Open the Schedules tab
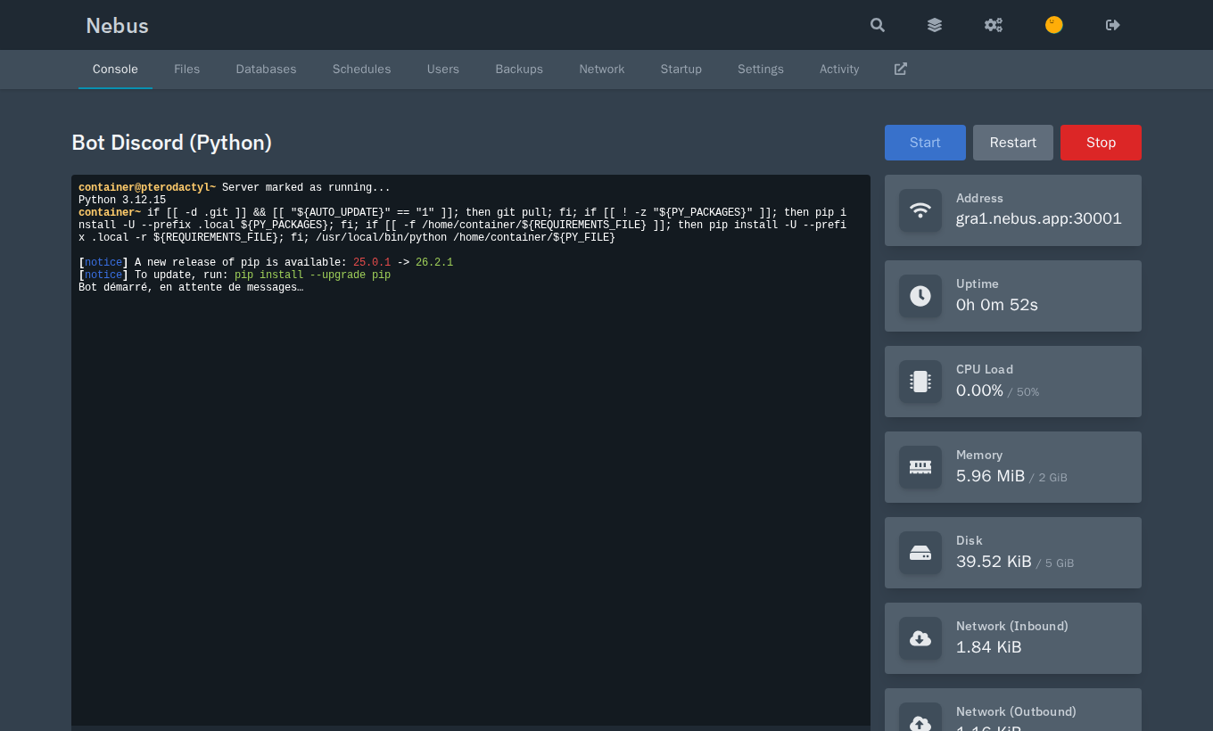This screenshot has width=1213, height=731. pyautogui.click(x=361, y=69)
